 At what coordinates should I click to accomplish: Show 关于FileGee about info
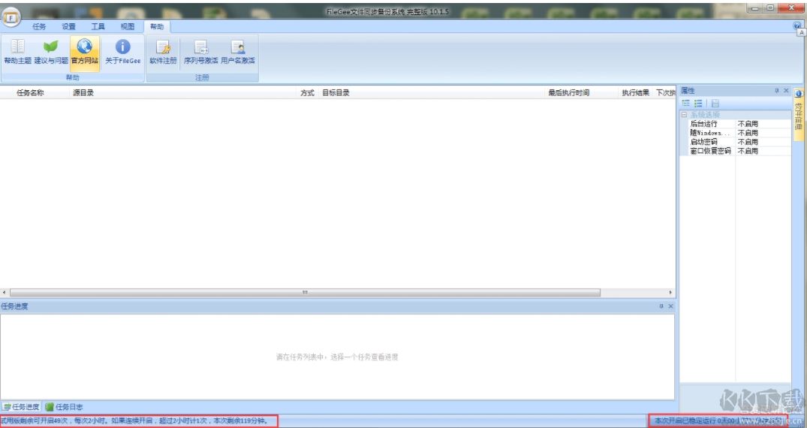[x=122, y=52]
